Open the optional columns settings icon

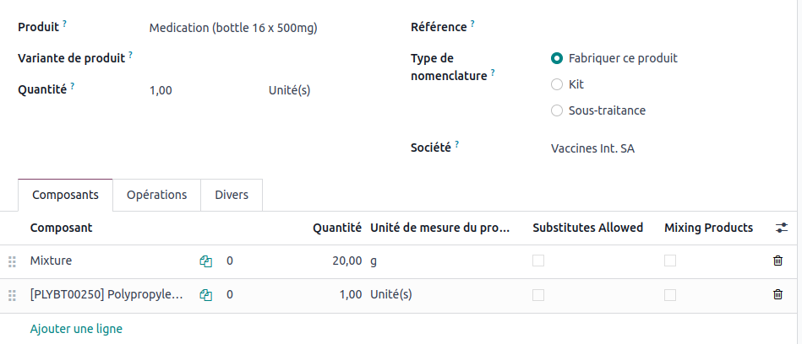pos(782,228)
